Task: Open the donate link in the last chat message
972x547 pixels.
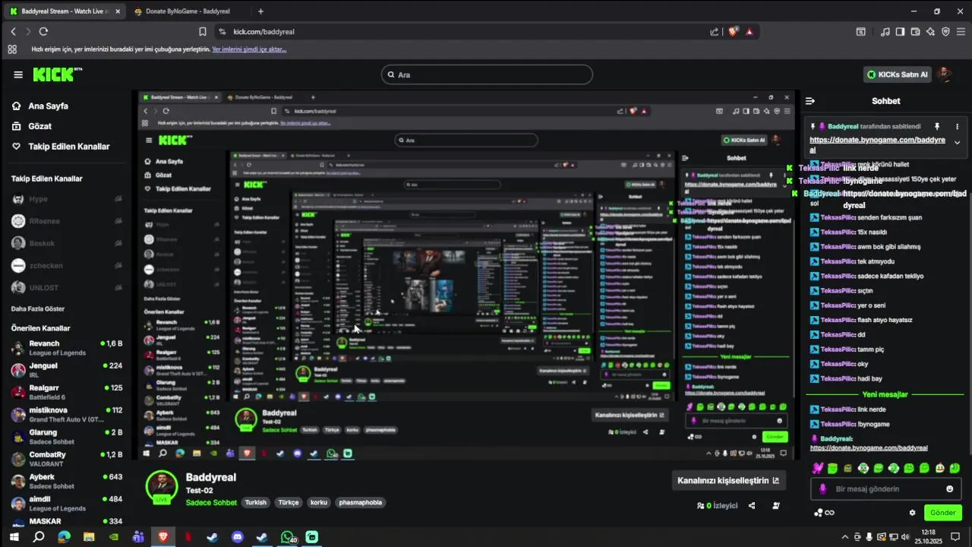Action: coord(869,448)
